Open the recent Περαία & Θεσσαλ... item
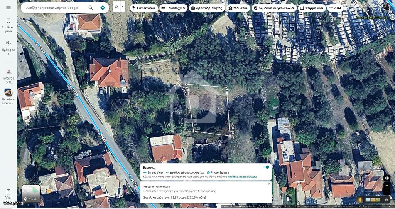The image size is (395, 209). click(x=8, y=96)
